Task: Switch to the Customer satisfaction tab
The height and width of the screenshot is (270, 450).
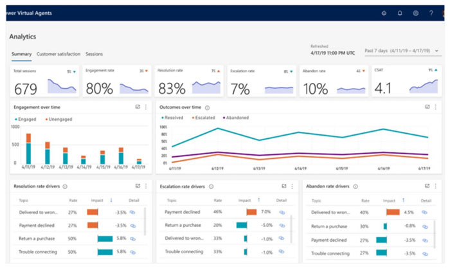Action: [59, 54]
